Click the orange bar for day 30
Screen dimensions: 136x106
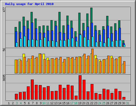(x=124, y=67)
